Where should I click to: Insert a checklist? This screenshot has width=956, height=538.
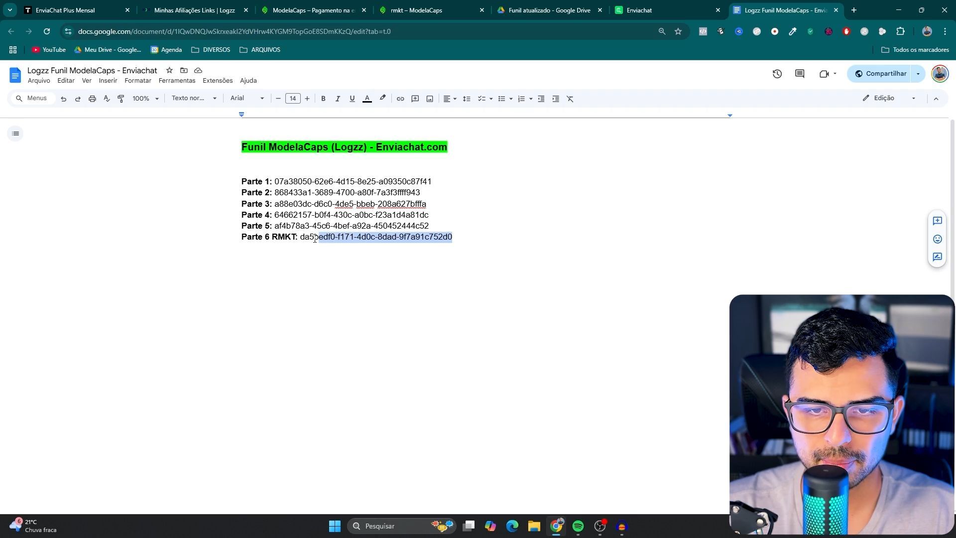point(481,99)
